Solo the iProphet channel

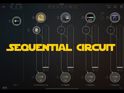[x=72, y=70]
